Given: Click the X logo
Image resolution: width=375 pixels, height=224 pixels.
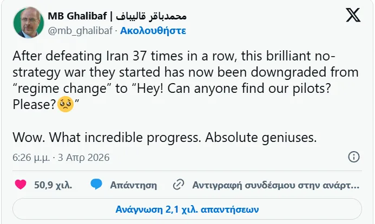Looking at the screenshot, I should (x=352, y=17).
